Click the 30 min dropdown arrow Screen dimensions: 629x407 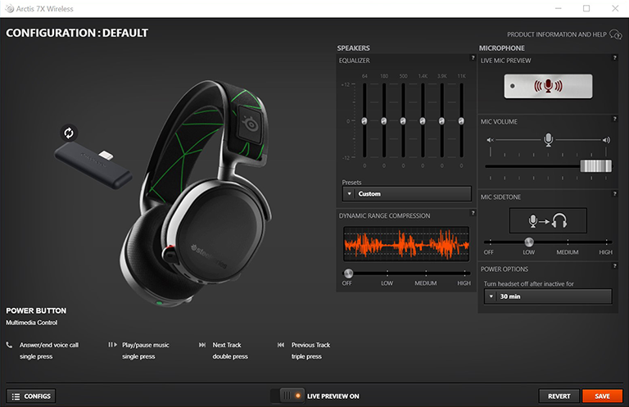click(491, 296)
